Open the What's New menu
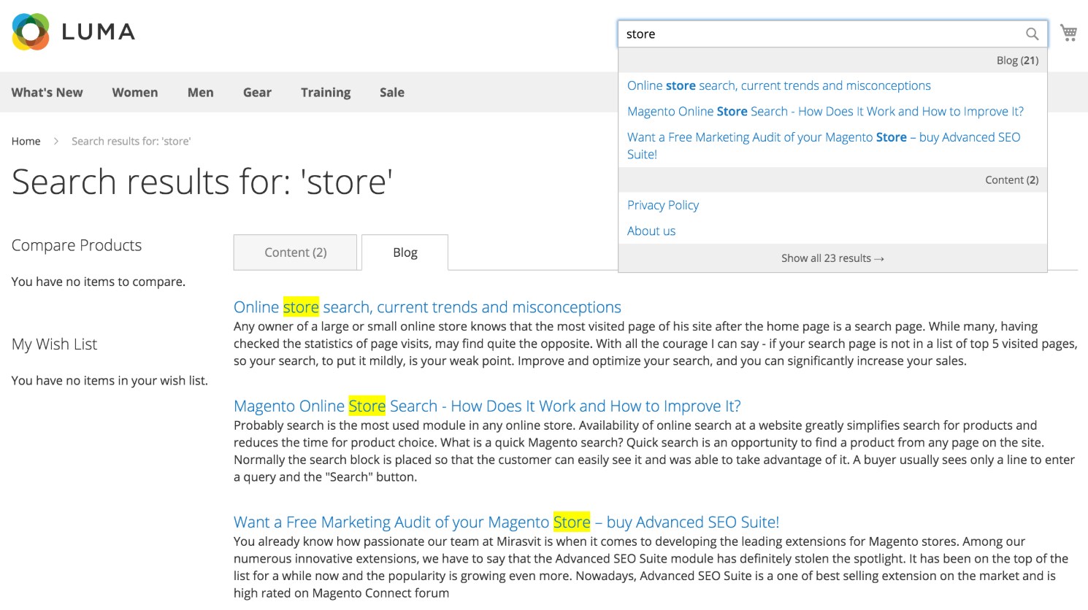Screen dimensions: 1088x610 point(47,93)
